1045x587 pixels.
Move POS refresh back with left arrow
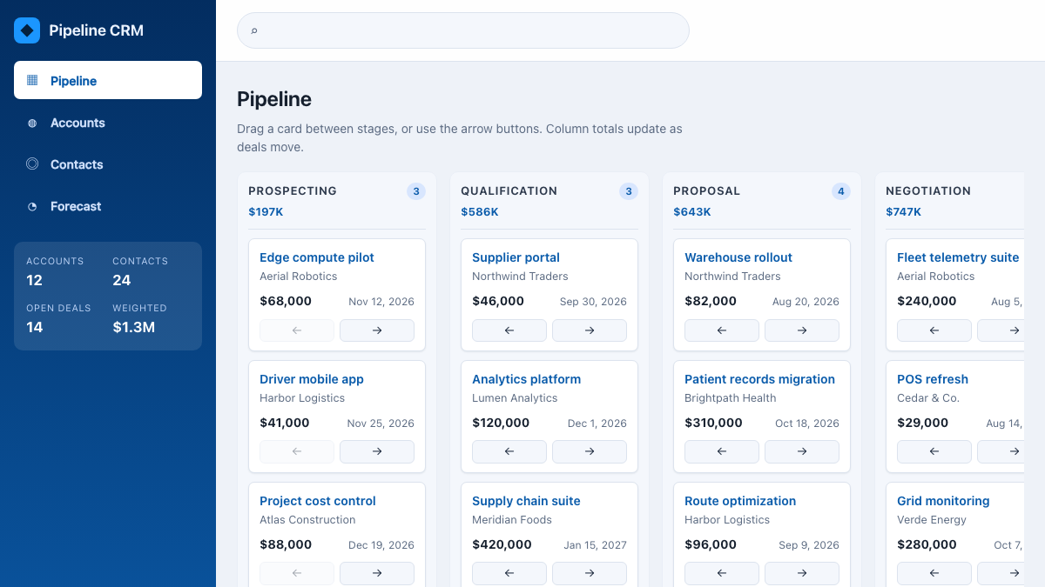click(934, 452)
